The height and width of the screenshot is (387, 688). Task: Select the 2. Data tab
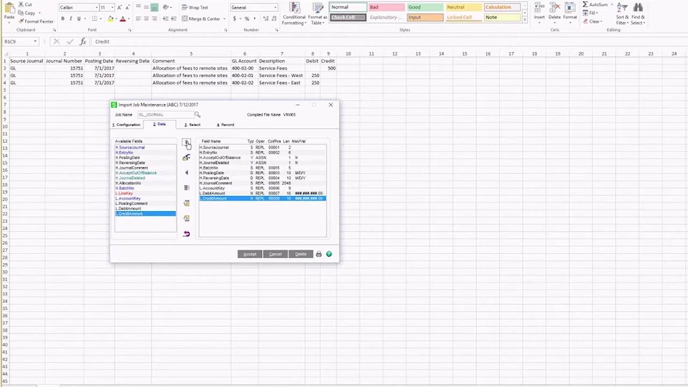pyautogui.click(x=160, y=124)
